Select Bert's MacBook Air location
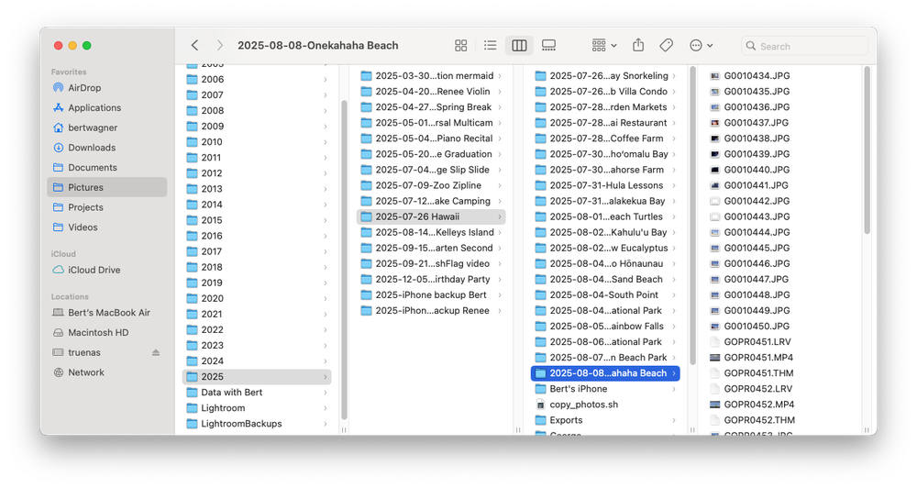917x488 pixels. point(107,313)
